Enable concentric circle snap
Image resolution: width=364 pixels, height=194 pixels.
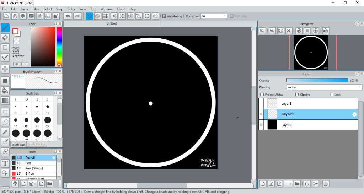coord(131,16)
